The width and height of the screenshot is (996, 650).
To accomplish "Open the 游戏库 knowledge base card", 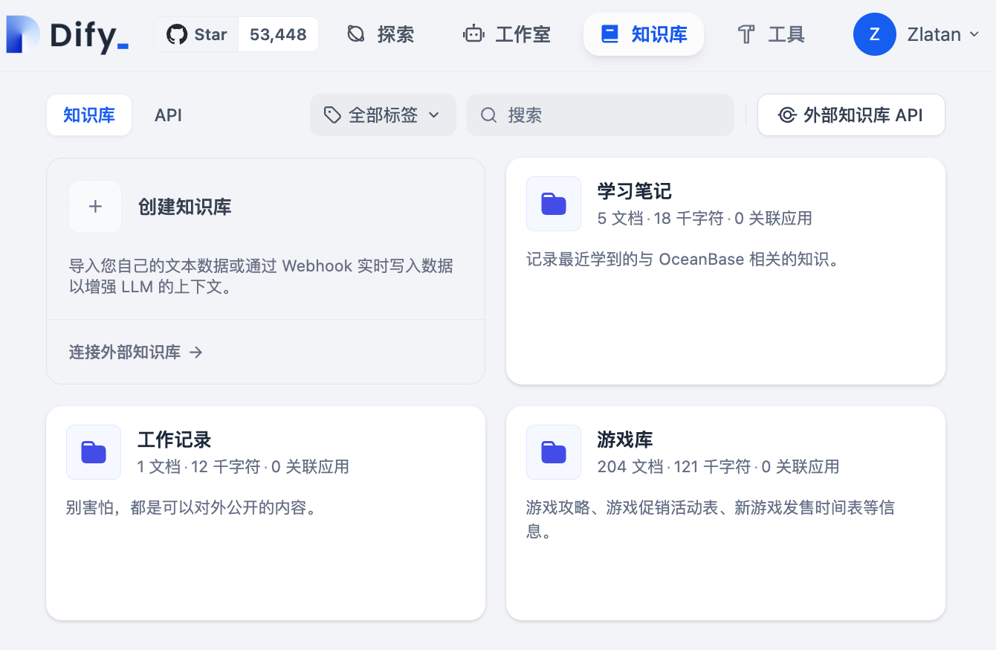I will 725,513.
